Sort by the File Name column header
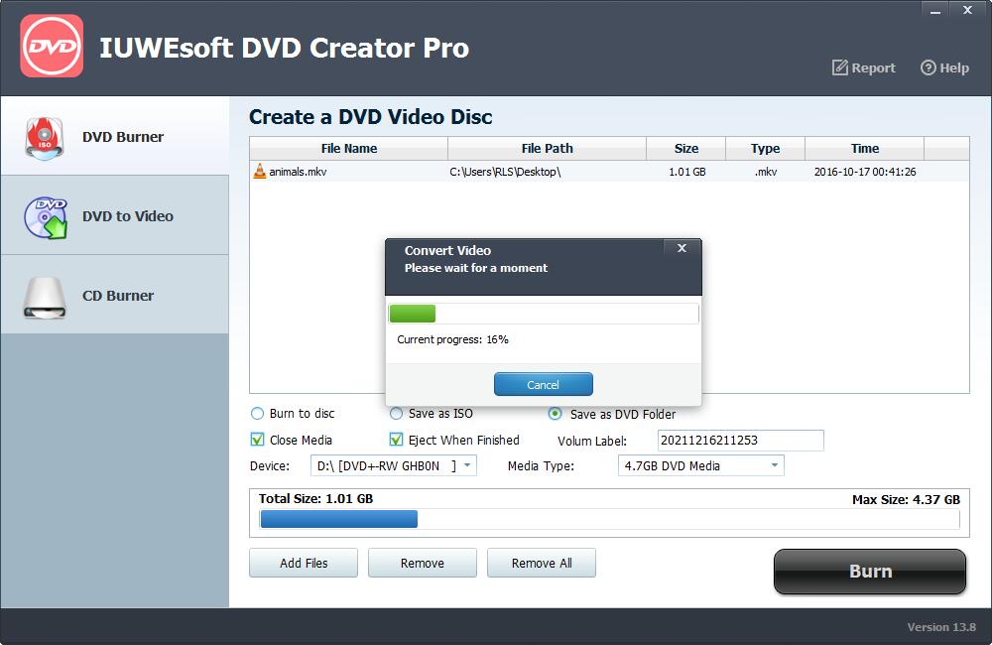The image size is (992, 645). 348,148
